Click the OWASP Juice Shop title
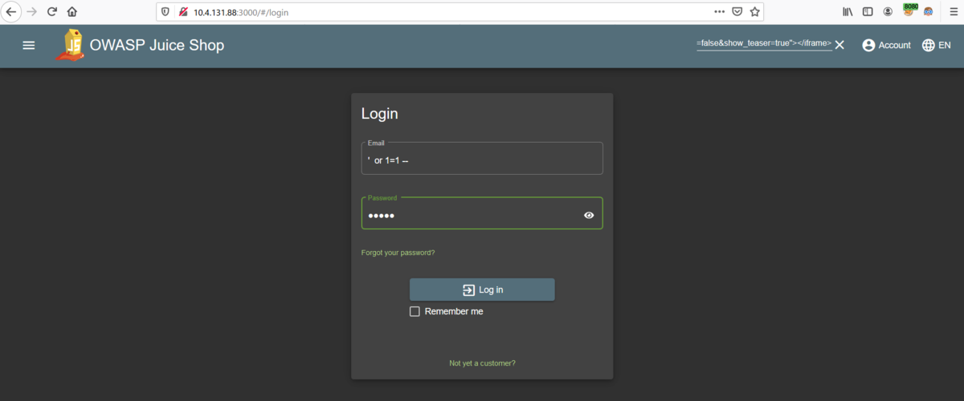This screenshot has width=964, height=401. pyautogui.click(x=157, y=46)
